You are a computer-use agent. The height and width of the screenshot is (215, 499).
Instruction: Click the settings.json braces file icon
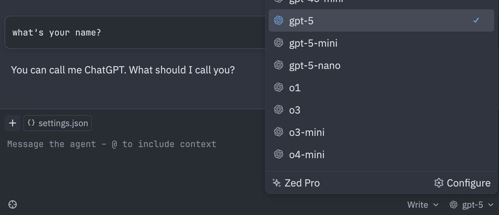[31, 123]
